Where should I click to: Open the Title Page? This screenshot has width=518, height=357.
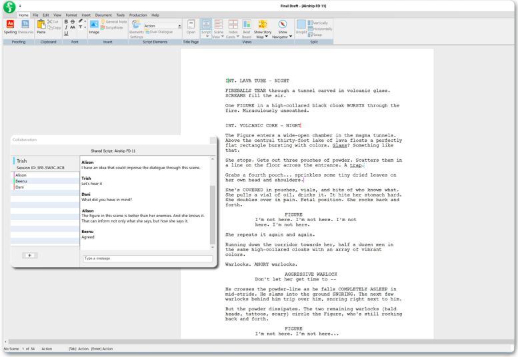(x=191, y=27)
